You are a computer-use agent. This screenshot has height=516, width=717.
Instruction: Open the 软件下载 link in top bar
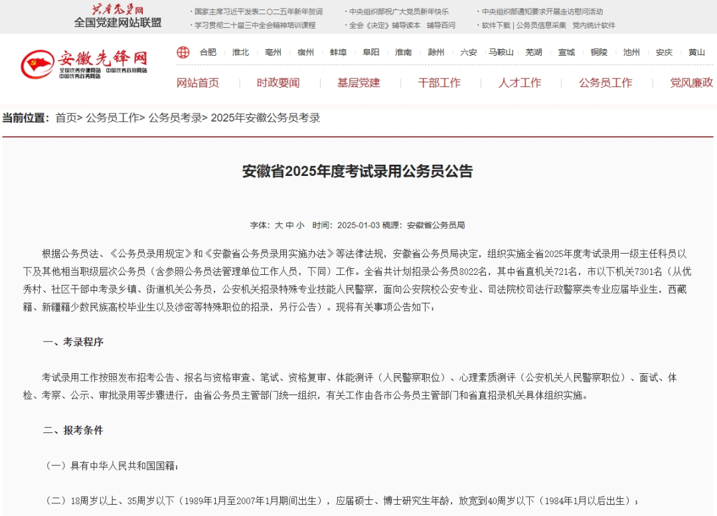(x=496, y=25)
